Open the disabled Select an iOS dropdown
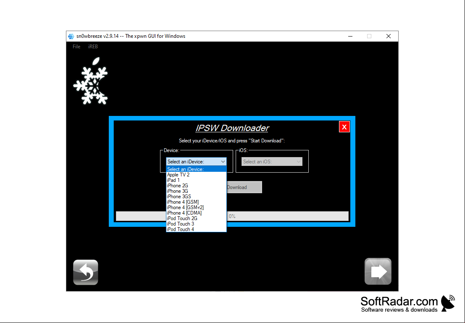 click(272, 162)
